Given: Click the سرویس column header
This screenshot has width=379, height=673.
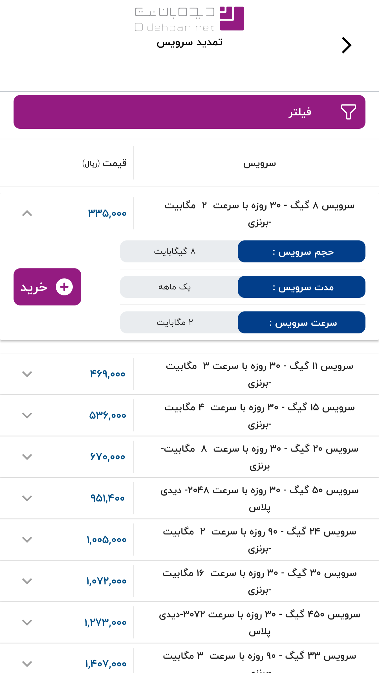Looking at the screenshot, I should click(259, 163).
